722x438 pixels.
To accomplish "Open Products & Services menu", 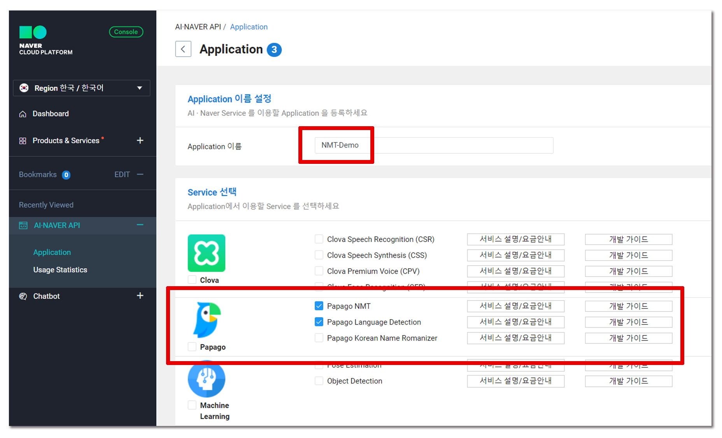I will point(66,141).
